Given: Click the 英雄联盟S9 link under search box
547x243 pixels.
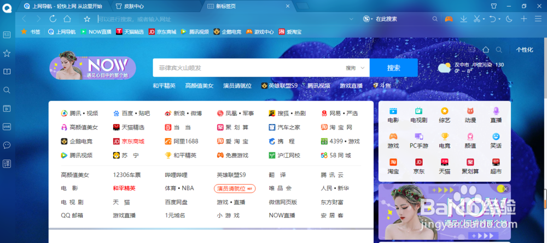Looking at the screenshot, I should tap(280, 86).
